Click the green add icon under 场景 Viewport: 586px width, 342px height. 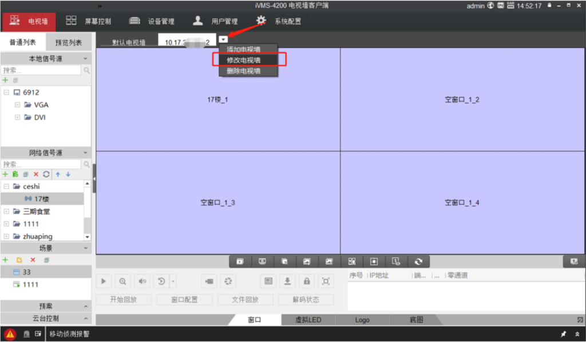(x=5, y=260)
